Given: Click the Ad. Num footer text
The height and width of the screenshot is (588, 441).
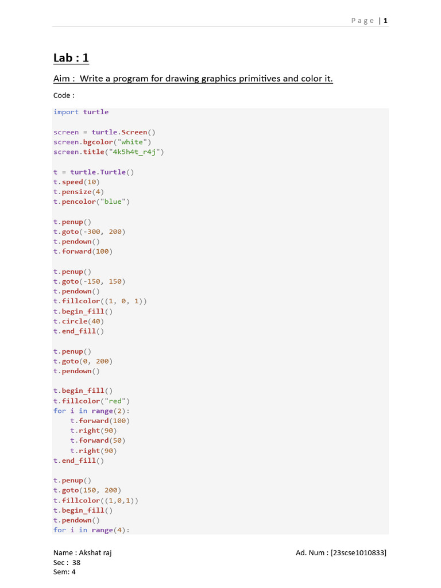Looking at the screenshot, I should pos(341,553).
